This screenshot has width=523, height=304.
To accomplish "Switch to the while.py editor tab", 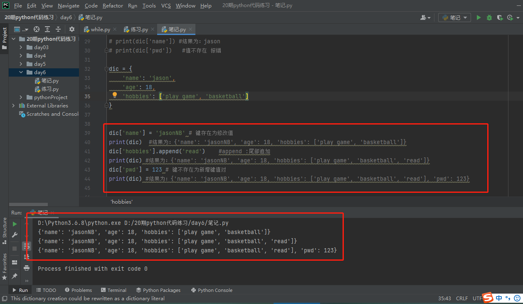I will pyautogui.click(x=100, y=29).
